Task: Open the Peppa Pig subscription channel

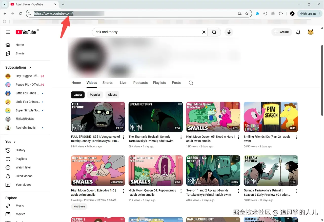Action: 25,85
